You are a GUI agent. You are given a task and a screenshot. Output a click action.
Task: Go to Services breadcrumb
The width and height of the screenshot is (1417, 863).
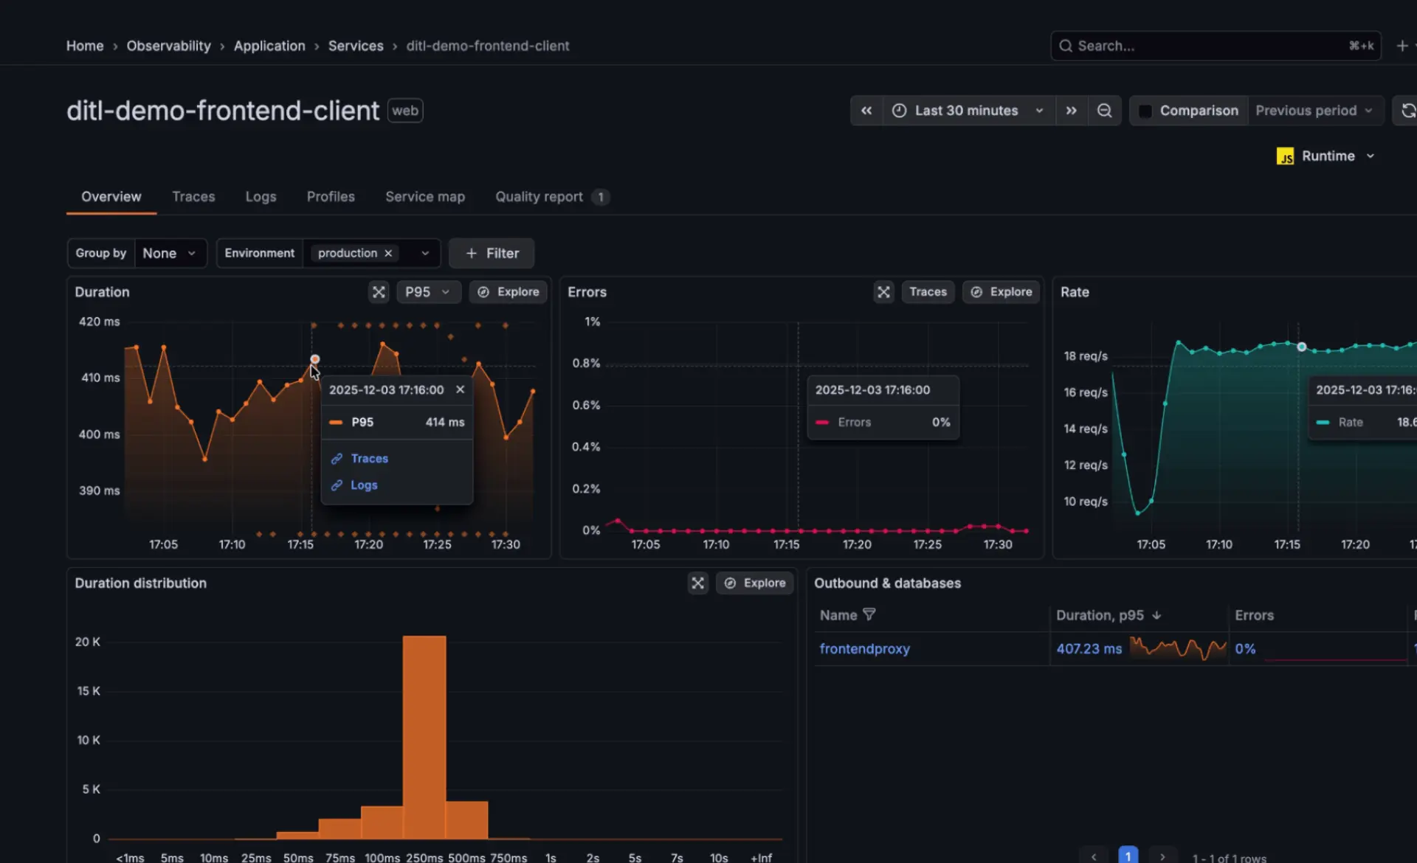pos(356,46)
